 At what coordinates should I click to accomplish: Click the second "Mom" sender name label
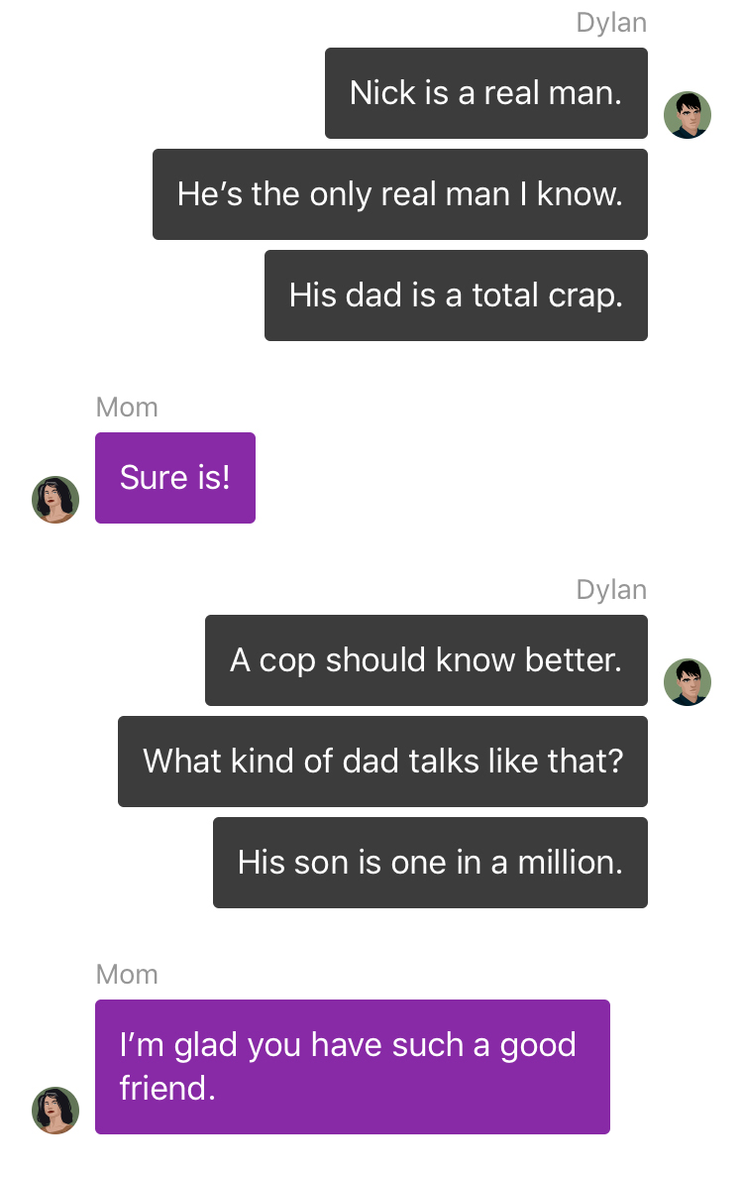click(127, 975)
